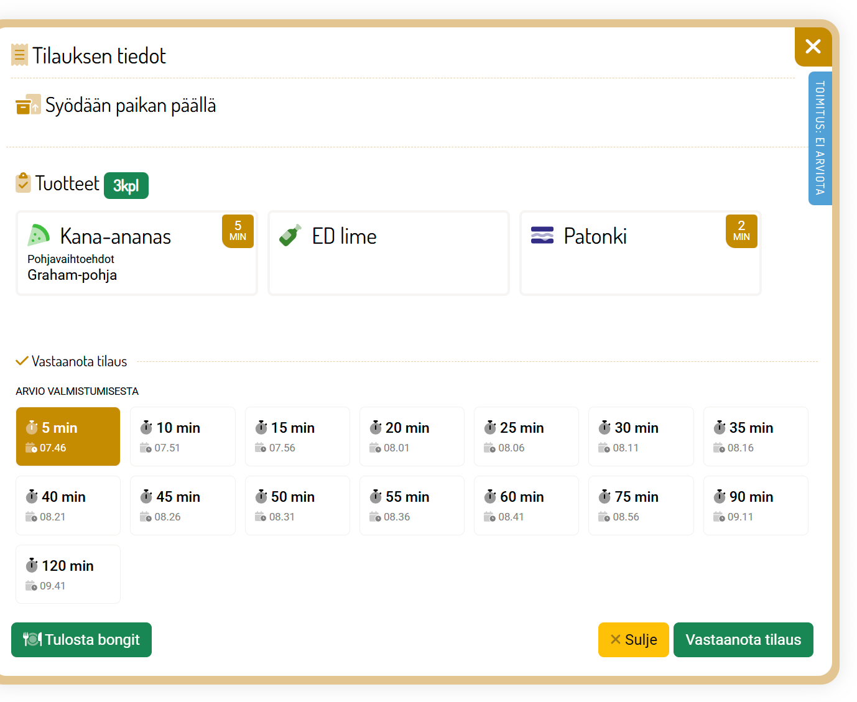The height and width of the screenshot is (702, 857).
Task: Select 30 min ready time 08.11
Action: pyautogui.click(x=641, y=436)
